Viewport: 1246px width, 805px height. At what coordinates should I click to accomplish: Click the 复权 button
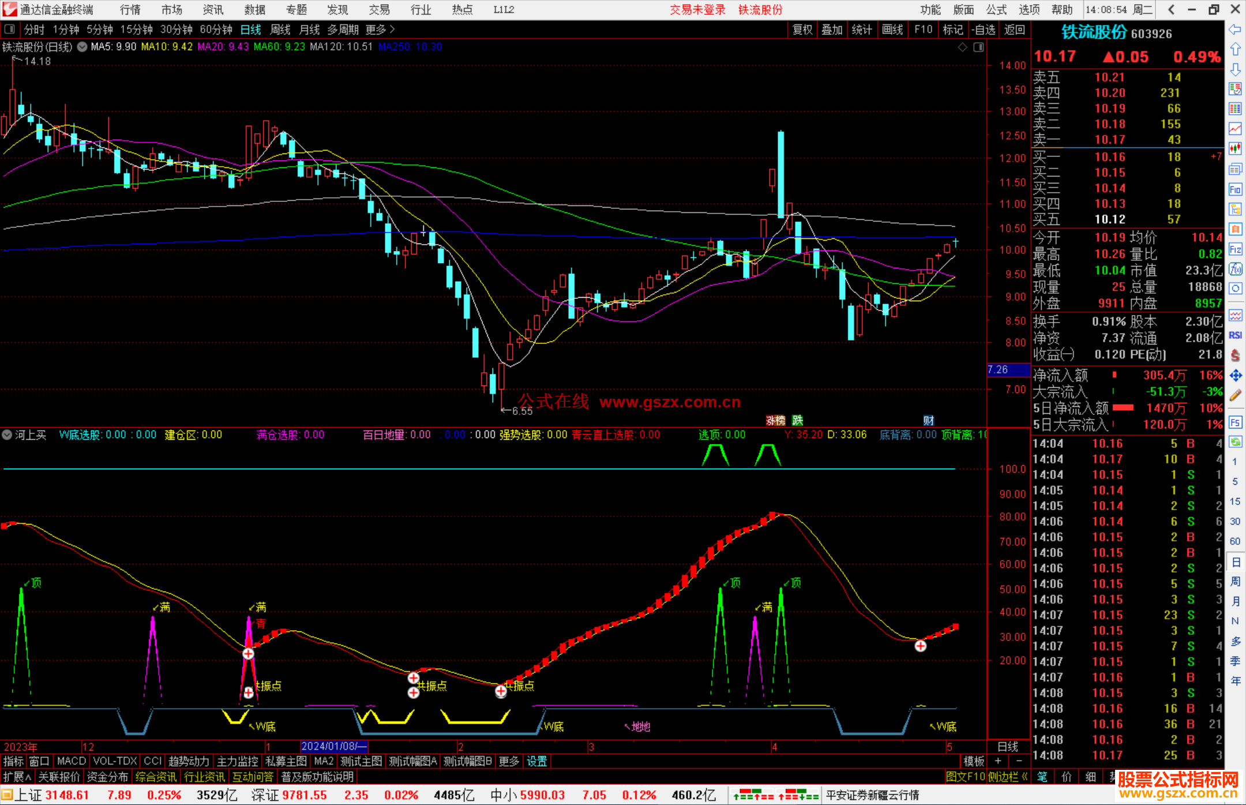click(802, 29)
